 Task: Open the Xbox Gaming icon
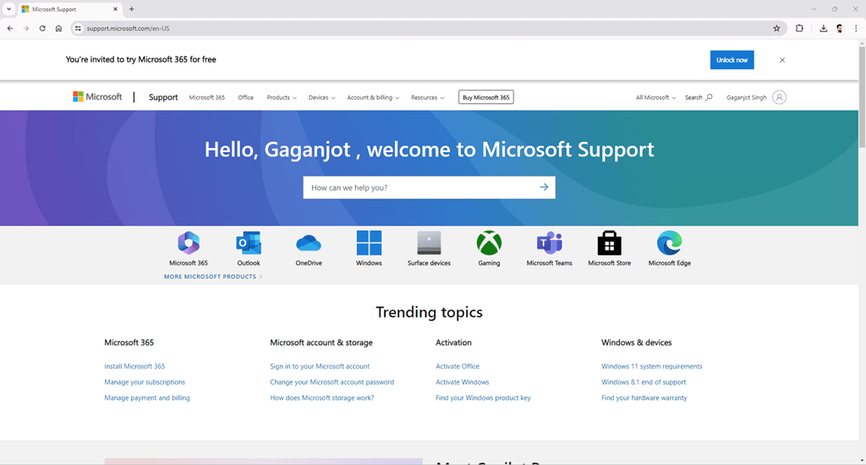(x=490, y=243)
